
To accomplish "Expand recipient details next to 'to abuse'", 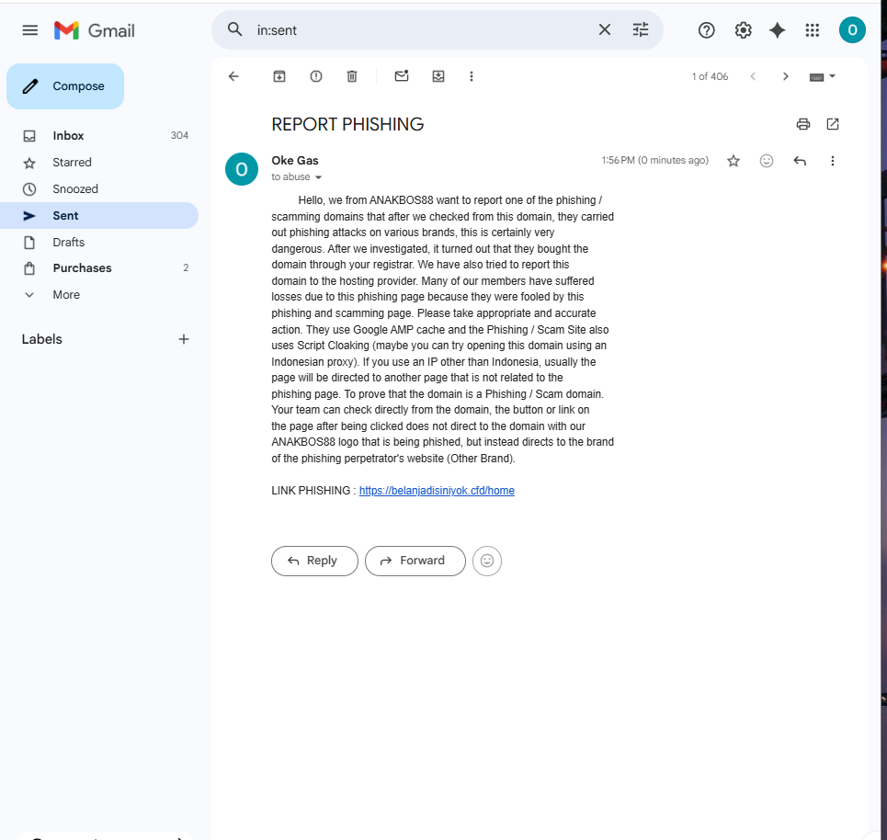I will click(x=318, y=177).
